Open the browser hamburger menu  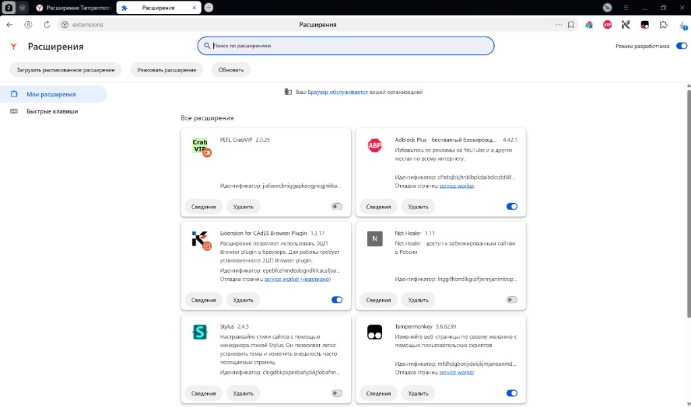(626, 7)
